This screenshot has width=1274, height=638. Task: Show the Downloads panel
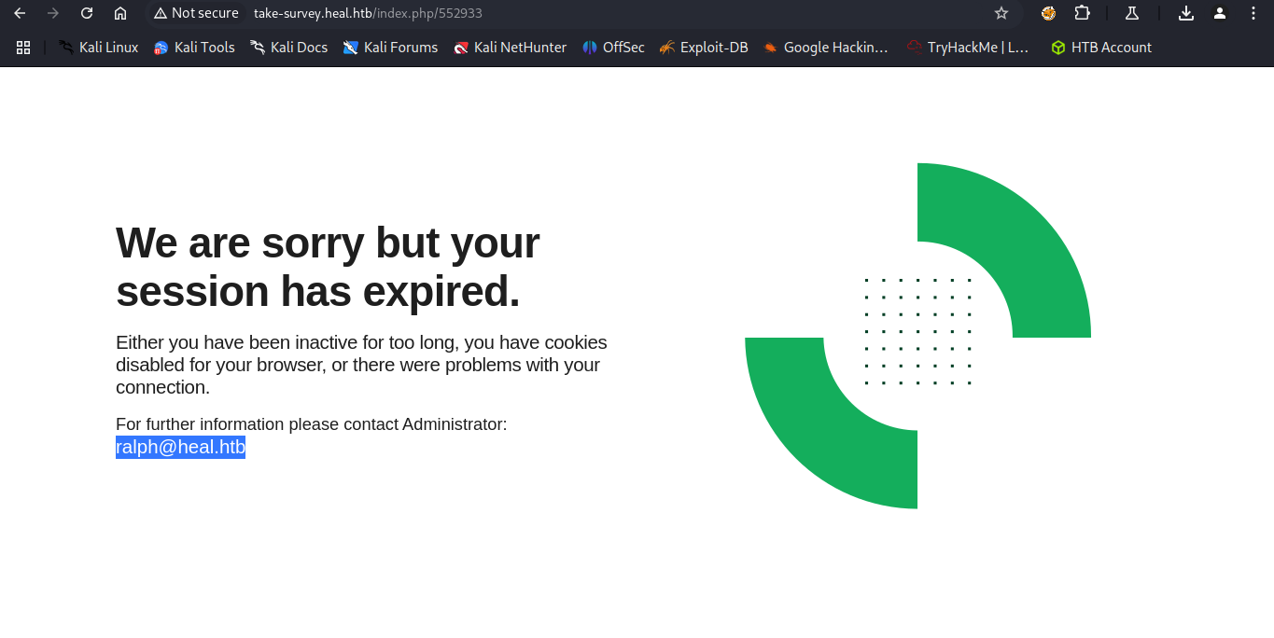tap(1185, 13)
